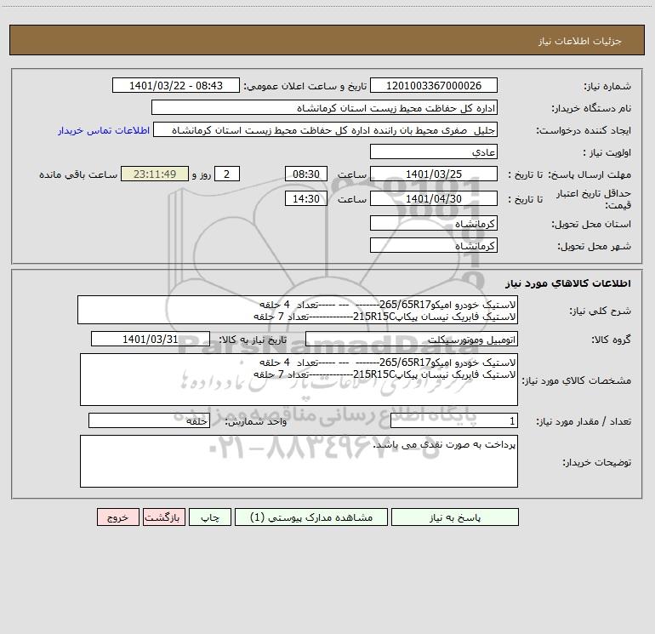This screenshot has height=634, width=655.
Task: Open 'مشاهده مدارک پیوستی (1)' attachments button
Action: tap(311, 517)
